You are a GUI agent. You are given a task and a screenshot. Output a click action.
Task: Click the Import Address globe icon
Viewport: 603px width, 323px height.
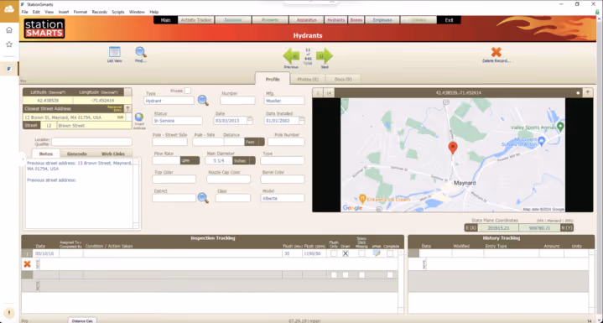[x=139, y=117]
